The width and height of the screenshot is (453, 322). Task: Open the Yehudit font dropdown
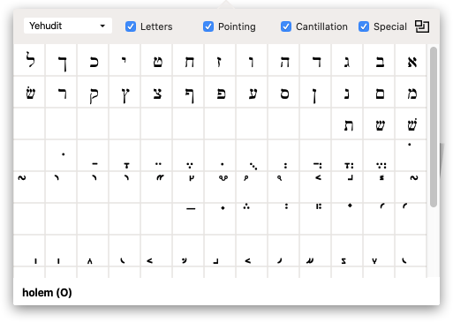click(x=68, y=26)
